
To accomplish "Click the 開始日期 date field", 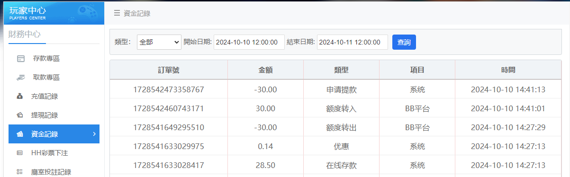I will tap(249, 42).
